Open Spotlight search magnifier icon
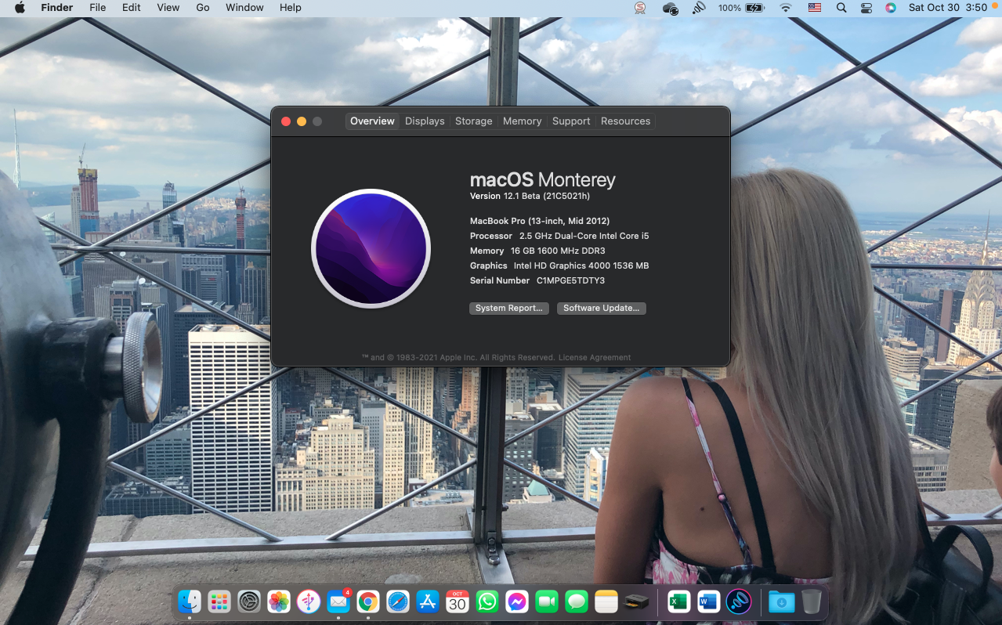 click(x=841, y=8)
